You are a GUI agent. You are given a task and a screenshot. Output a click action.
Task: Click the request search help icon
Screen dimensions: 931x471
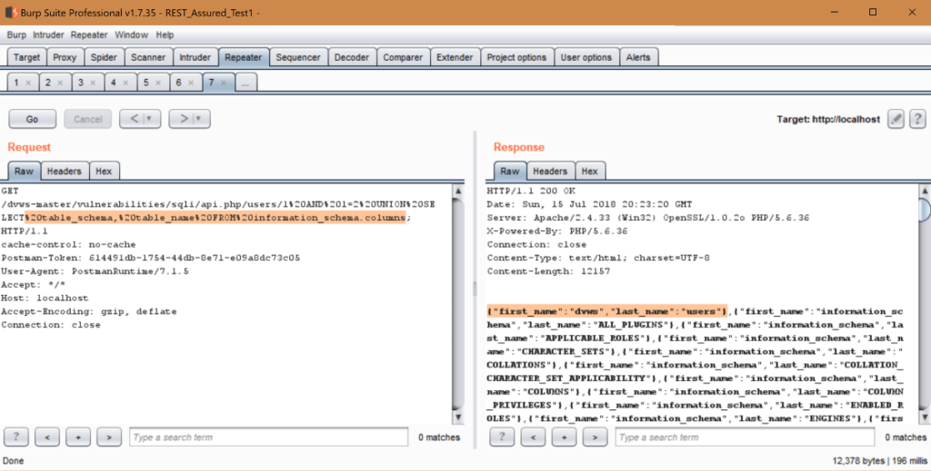18,437
